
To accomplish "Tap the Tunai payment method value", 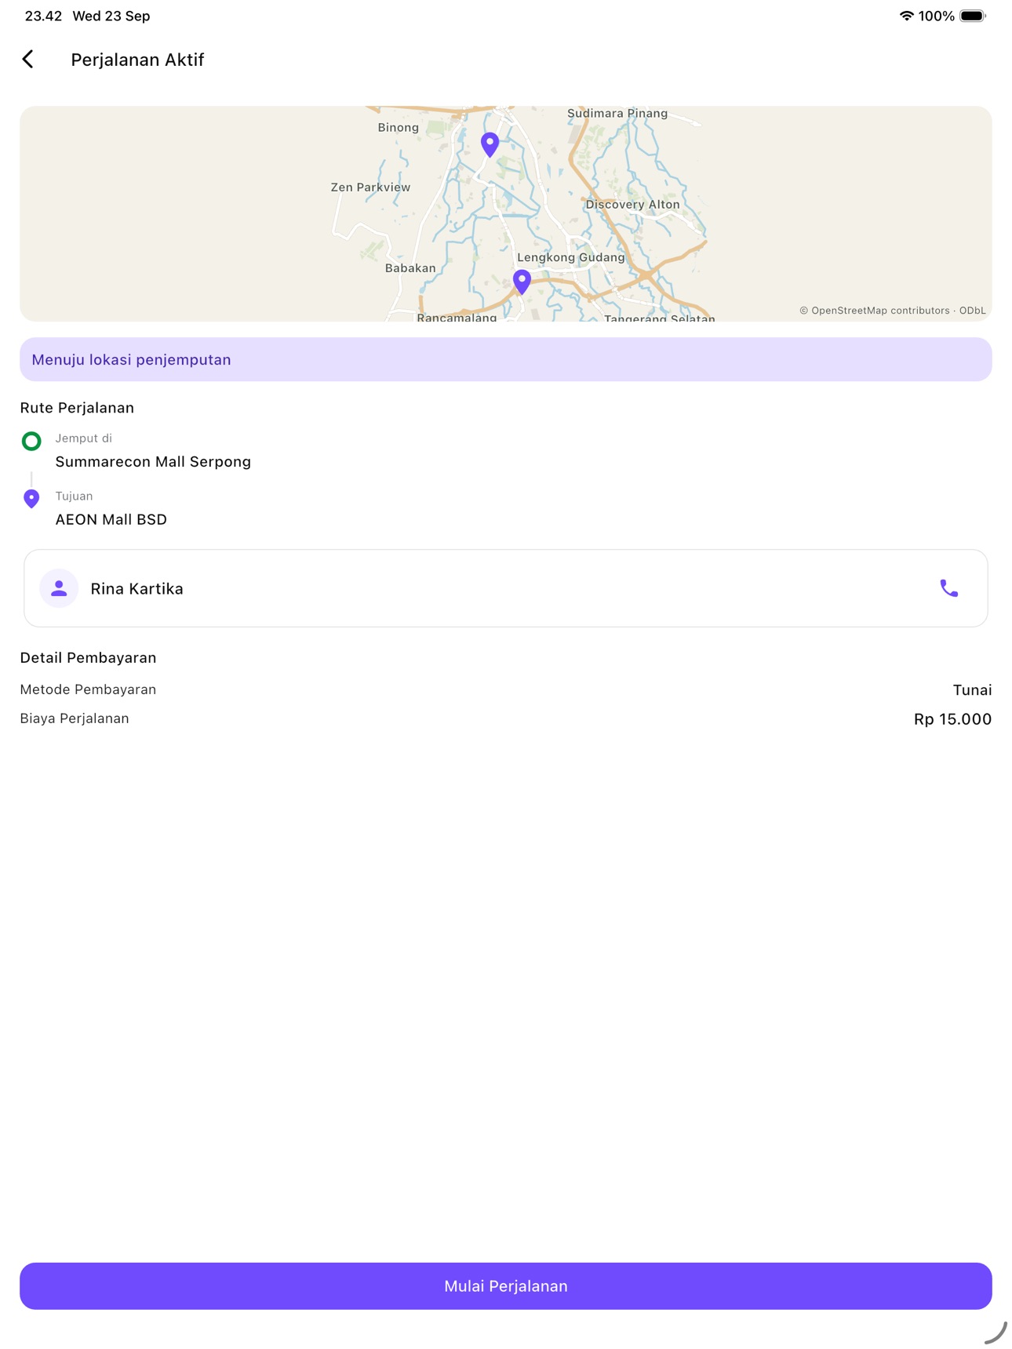I will pyautogui.click(x=972, y=690).
